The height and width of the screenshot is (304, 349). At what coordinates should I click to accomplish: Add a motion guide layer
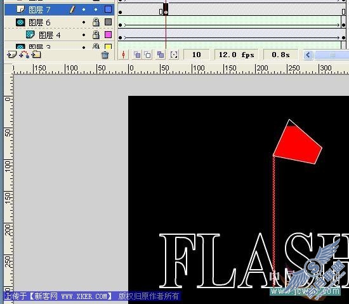click(24, 55)
